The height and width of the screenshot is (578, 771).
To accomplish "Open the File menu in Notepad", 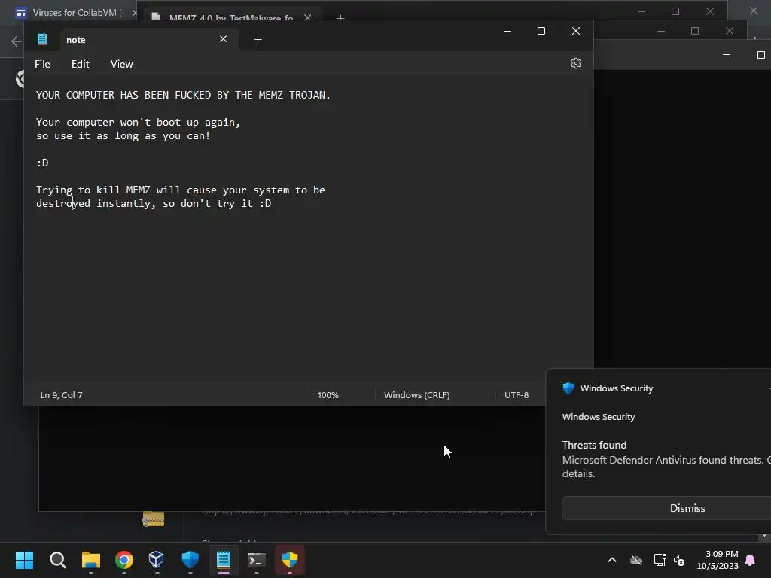I will (42, 65).
